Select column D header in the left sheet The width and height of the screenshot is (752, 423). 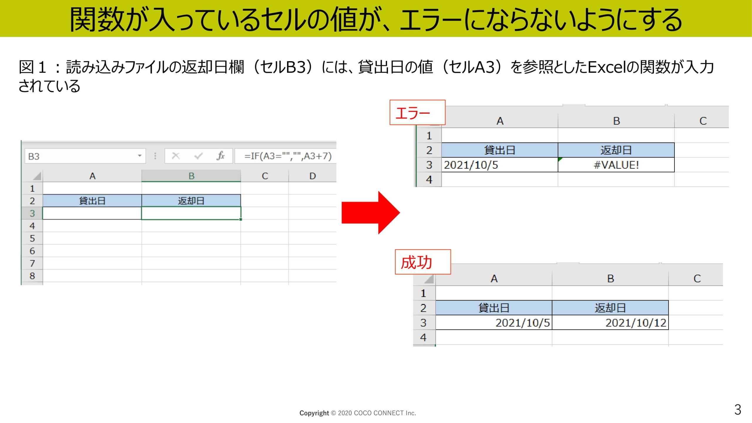coord(312,176)
